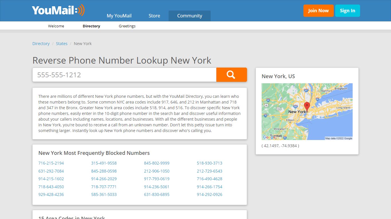The height and width of the screenshot is (219, 391).
Task: Open number 585-361-5033
Action: 104,194
